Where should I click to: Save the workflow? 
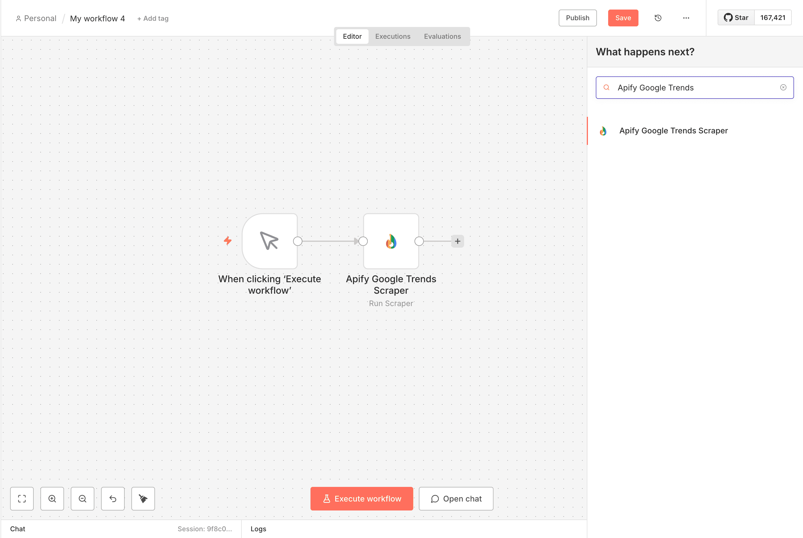623,18
